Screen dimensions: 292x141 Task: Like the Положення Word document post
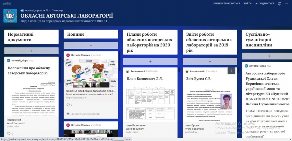click(9, 134)
